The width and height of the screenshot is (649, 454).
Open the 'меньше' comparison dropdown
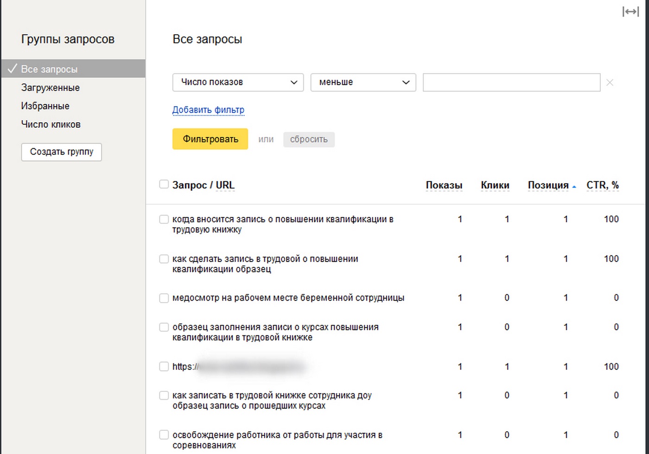[x=363, y=82]
